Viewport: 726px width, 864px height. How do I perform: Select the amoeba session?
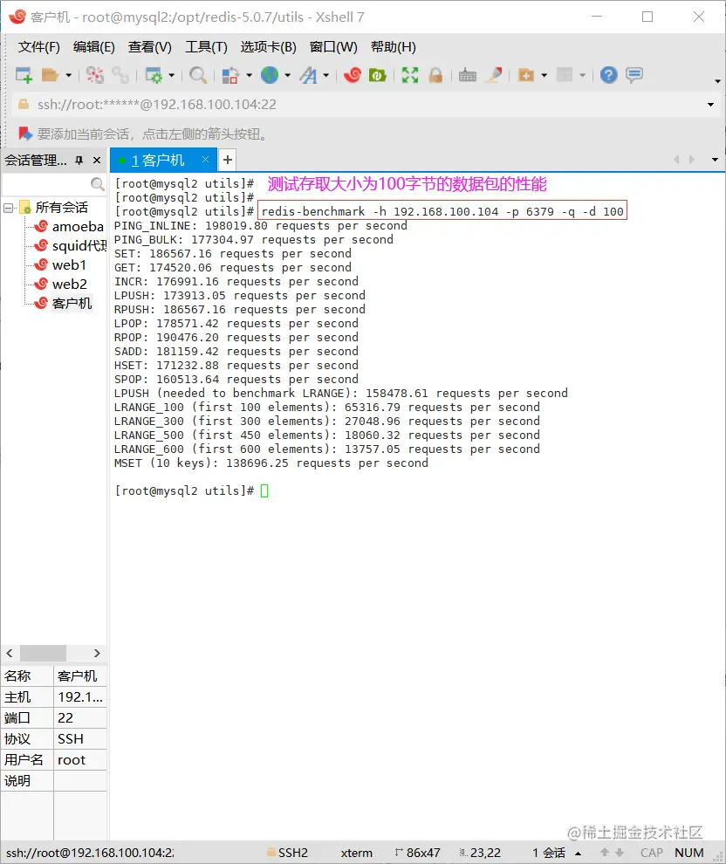[x=78, y=226]
